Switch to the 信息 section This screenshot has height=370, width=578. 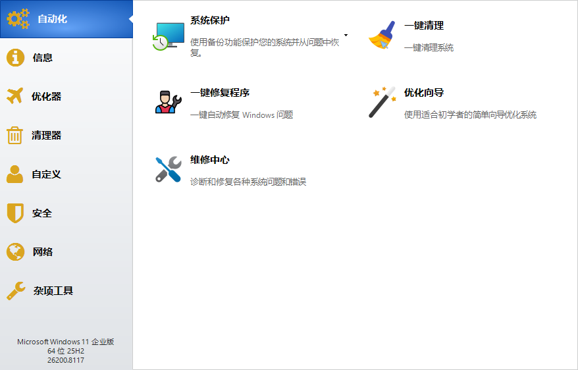click(x=66, y=57)
